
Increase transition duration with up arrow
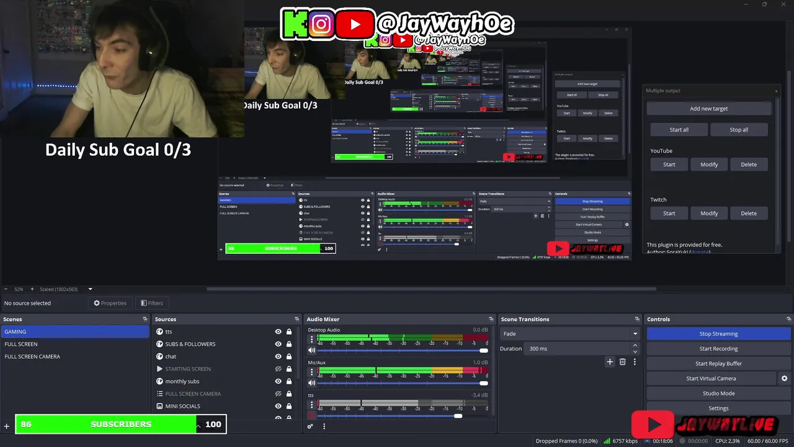coord(635,346)
